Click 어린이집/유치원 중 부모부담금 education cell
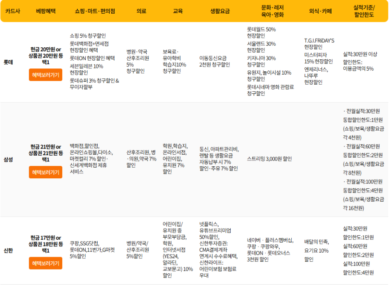Screen dimensions: 389x285 pos(177,250)
